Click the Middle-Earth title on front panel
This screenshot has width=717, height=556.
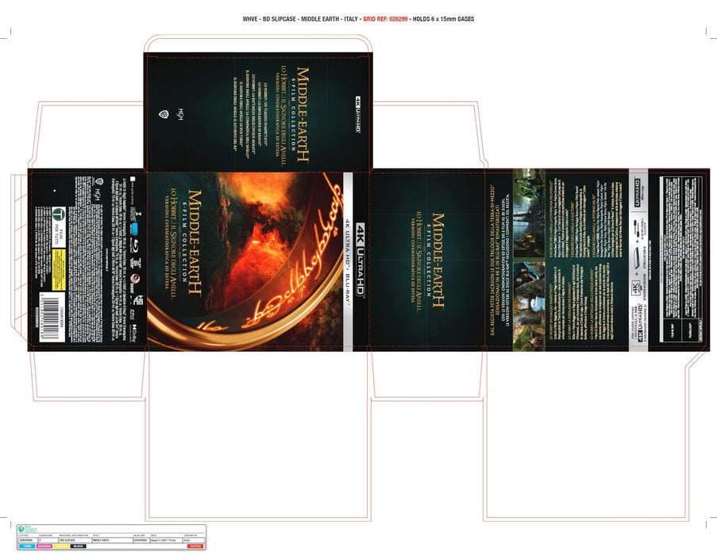point(194,242)
